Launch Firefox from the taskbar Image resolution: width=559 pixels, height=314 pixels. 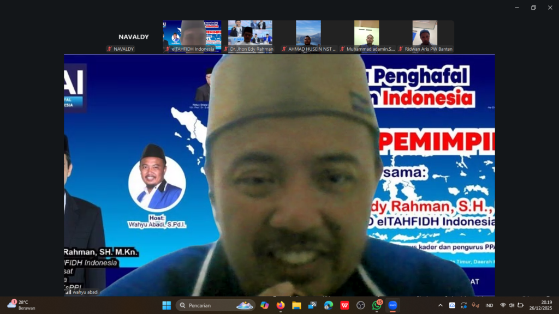(281, 305)
